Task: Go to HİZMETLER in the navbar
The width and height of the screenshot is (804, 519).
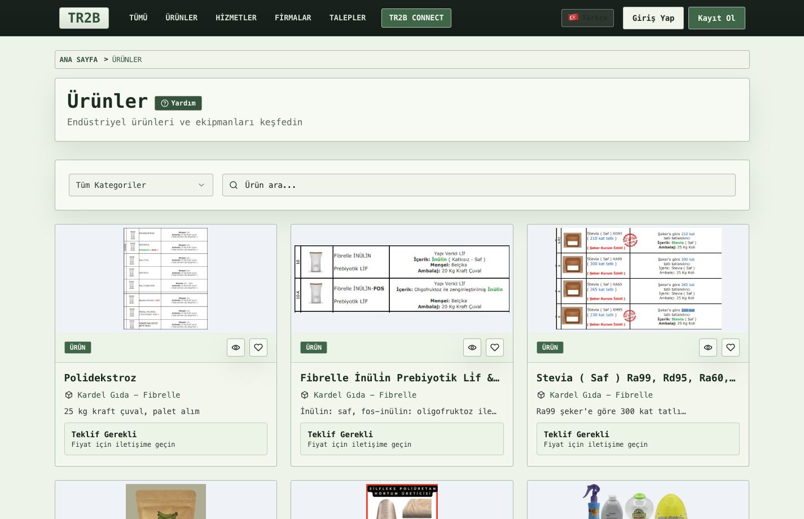Action: (236, 18)
